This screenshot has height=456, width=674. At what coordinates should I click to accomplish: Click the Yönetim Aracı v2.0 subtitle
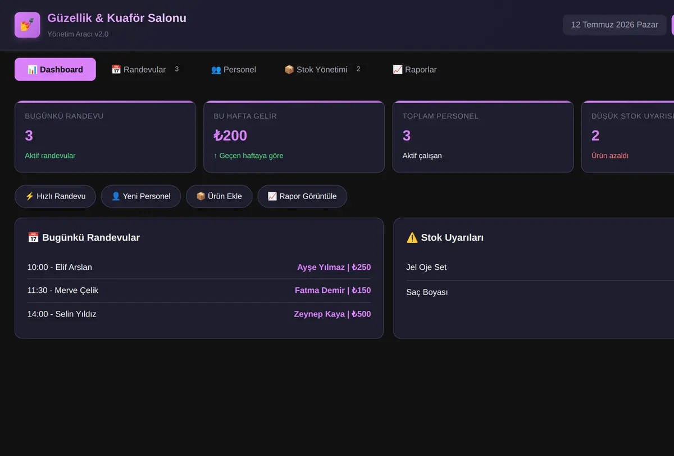[78, 34]
